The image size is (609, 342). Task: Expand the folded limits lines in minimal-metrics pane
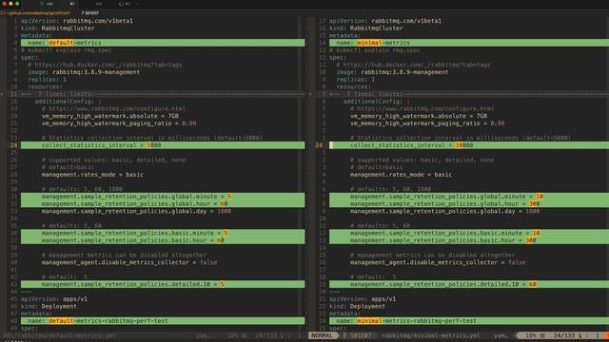(469, 94)
